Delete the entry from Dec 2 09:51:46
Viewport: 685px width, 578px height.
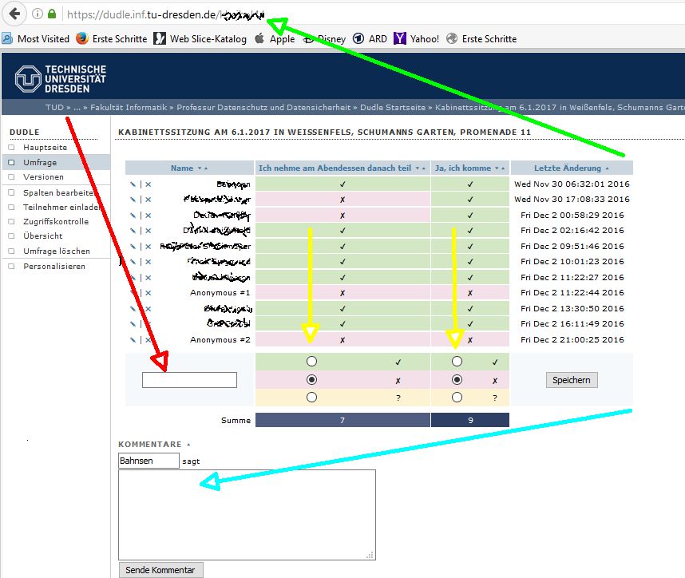(148, 247)
